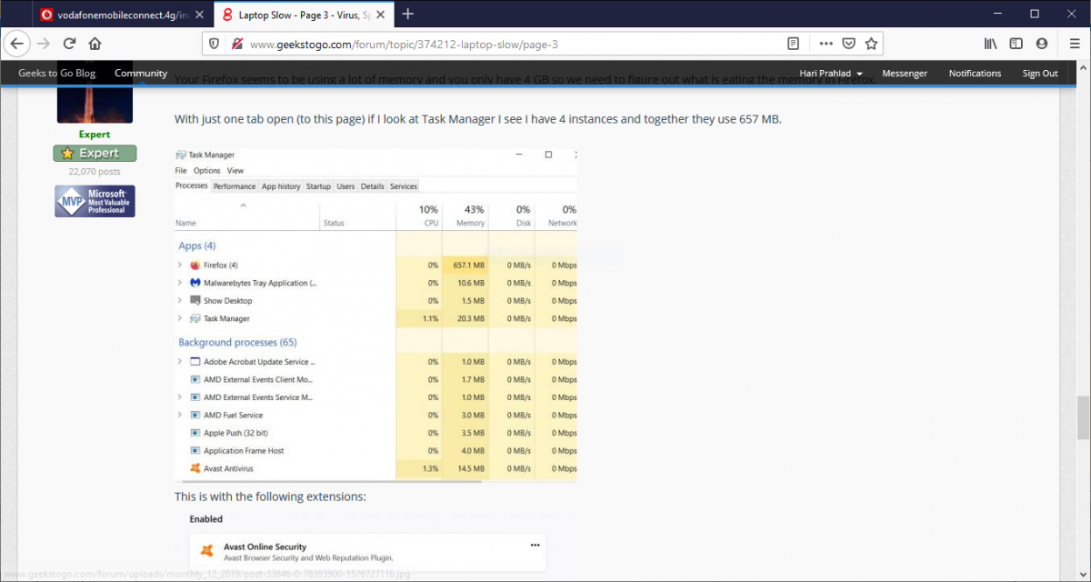Open the Library (history and bookmarks)
The height and width of the screenshot is (582, 1091).
(991, 44)
